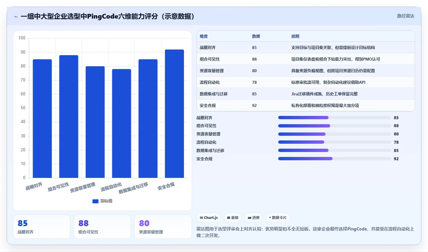Viewport: 428px width, 252px height.
Task: Click the 85 战略对齐 data card
Action: point(42,227)
